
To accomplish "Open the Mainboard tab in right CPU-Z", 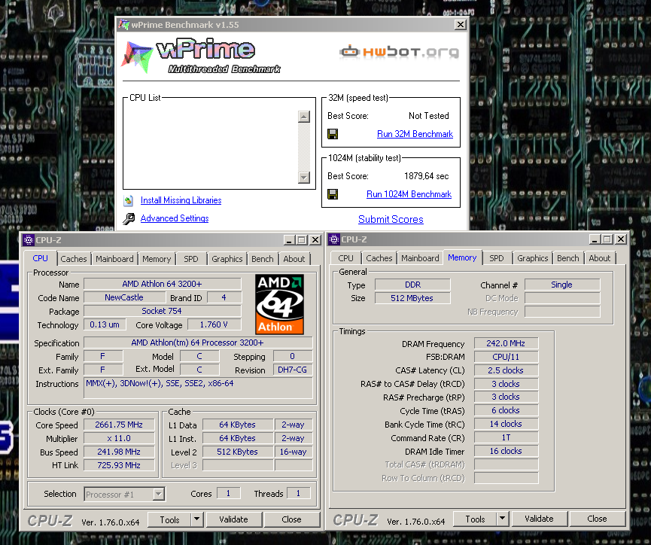I will click(420, 258).
